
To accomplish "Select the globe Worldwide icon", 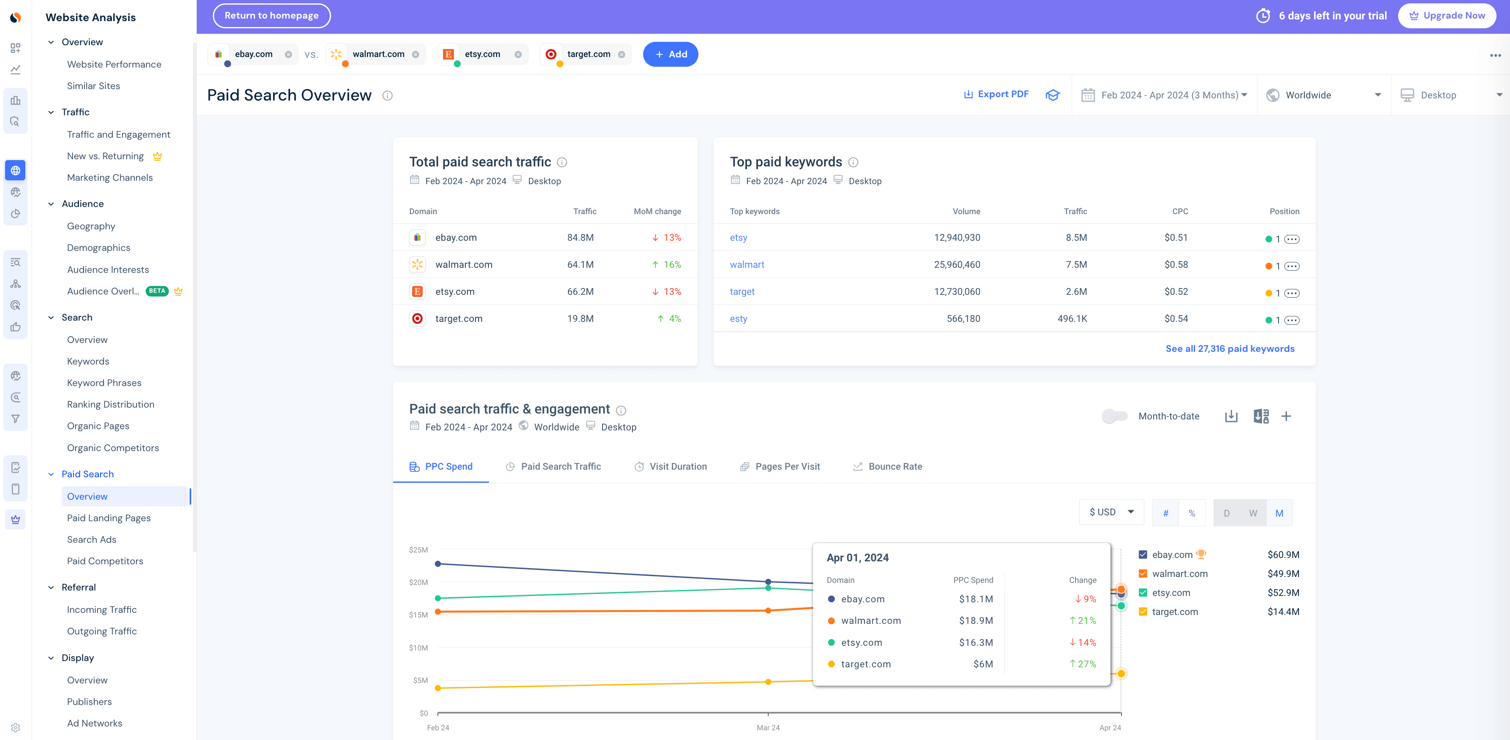I will tap(1272, 95).
